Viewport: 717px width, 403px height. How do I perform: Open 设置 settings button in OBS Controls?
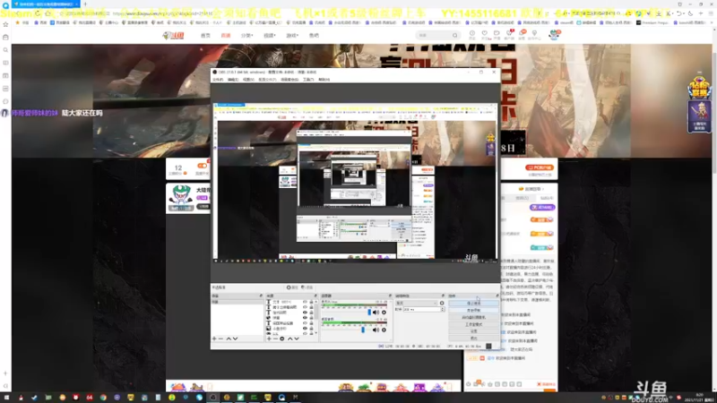click(x=473, y=330)
